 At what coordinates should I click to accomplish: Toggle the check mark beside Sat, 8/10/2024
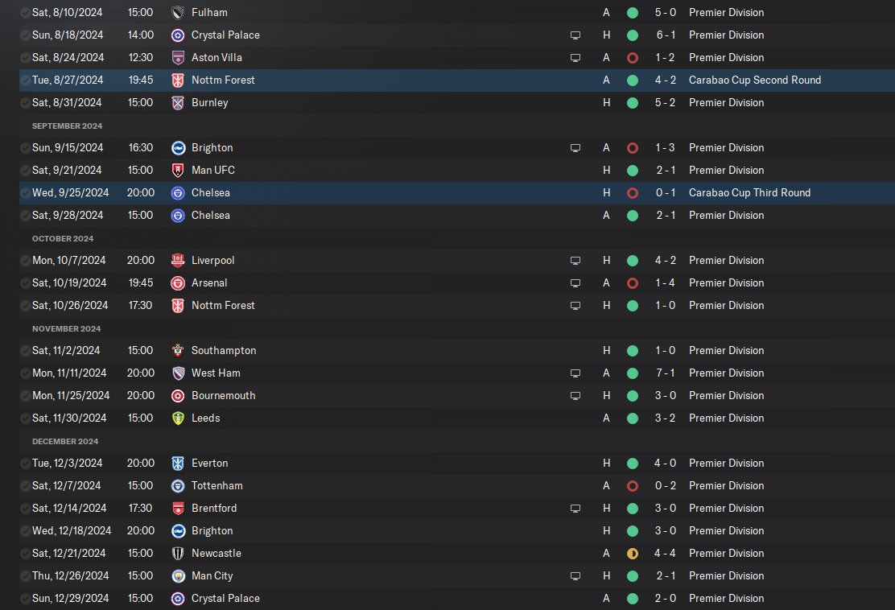(25, 13)
